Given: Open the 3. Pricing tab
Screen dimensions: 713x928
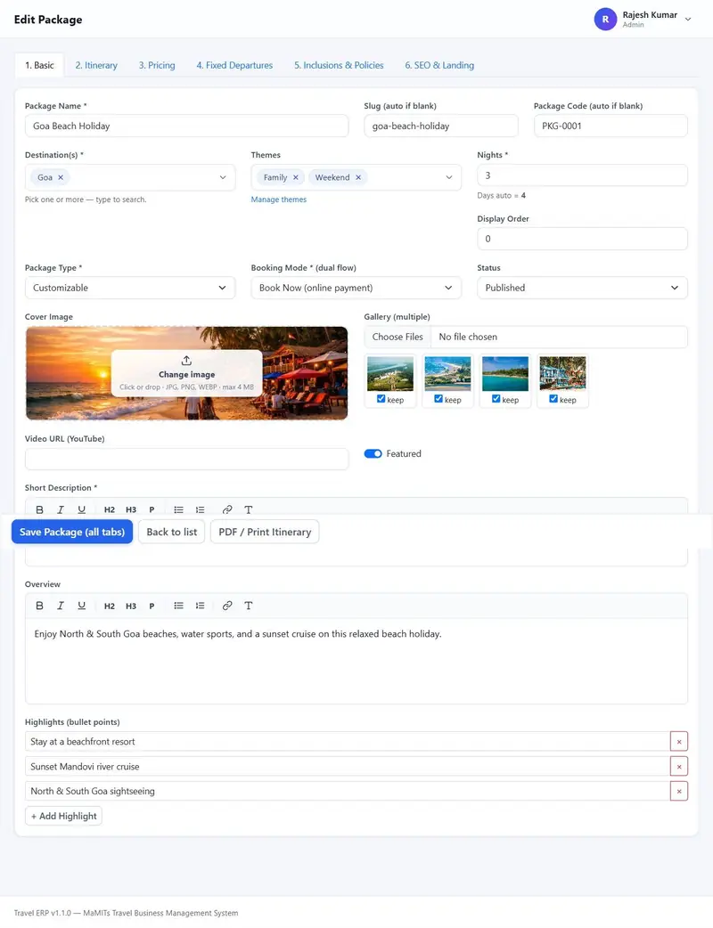Looking at the screenshot, I should (157, 65).
